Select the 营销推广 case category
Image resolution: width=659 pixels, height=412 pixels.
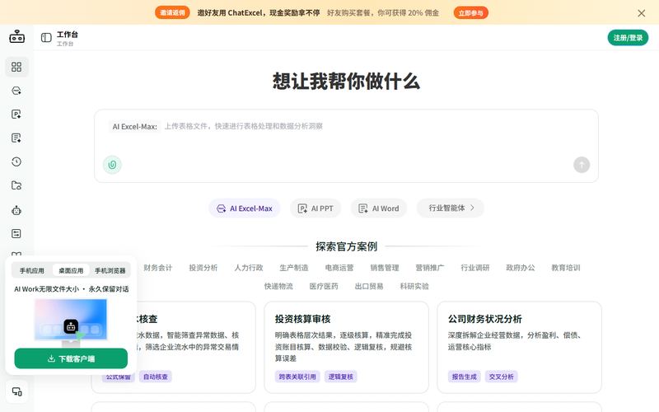click(x=430, y=268)
